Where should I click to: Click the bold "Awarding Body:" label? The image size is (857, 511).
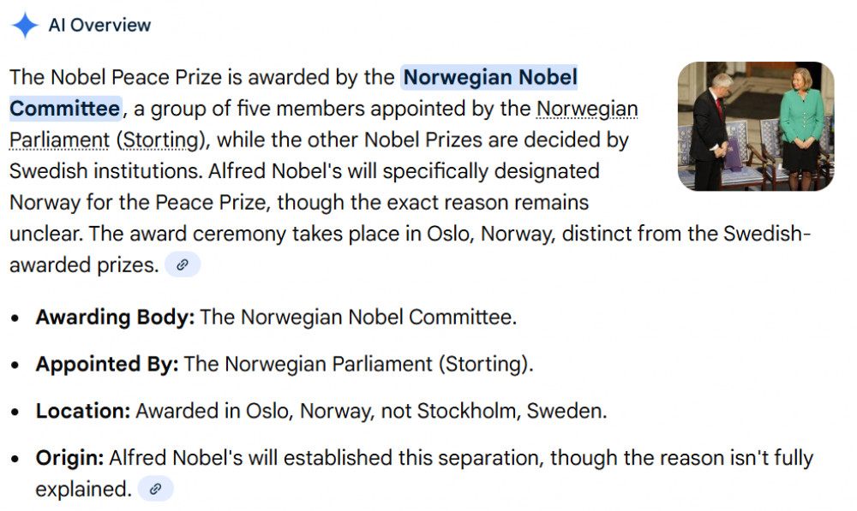pyautogui.click(x=115, y=318)
